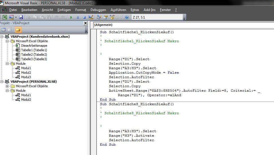This screenshot has height=155, width=274.
Task: Click the View Code icon in Project pane
Action: [x=3, y=30]
